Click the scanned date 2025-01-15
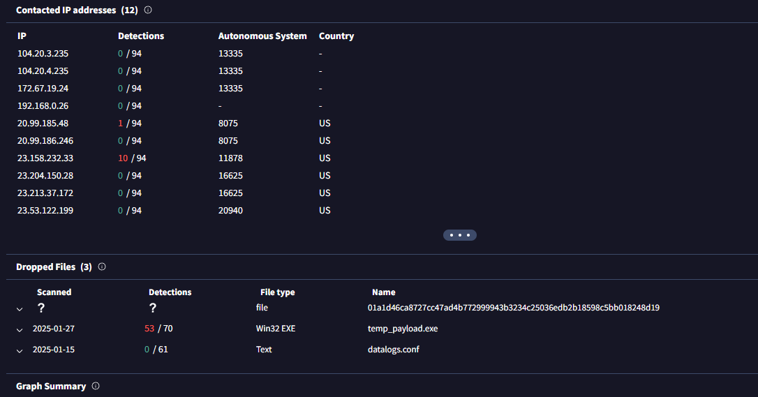 (54, 349)
